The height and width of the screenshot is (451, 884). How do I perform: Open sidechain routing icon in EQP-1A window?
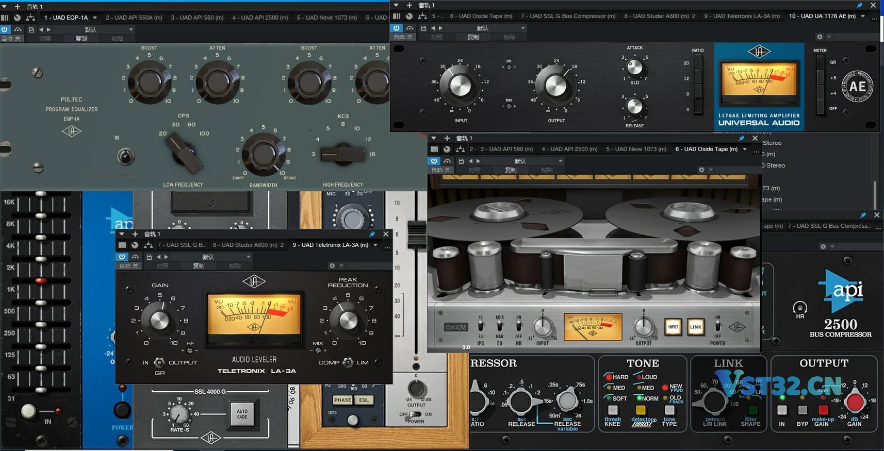(x=30, y=18)
